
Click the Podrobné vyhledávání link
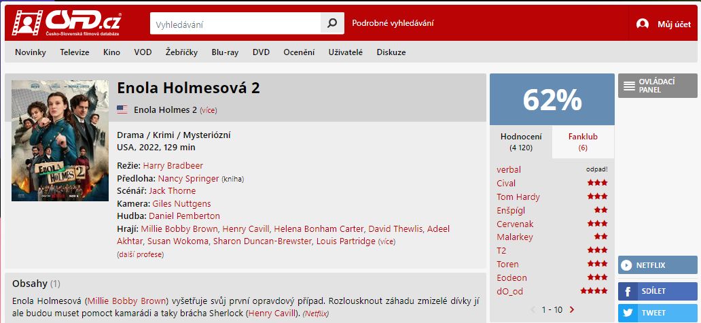click(393, 23)
